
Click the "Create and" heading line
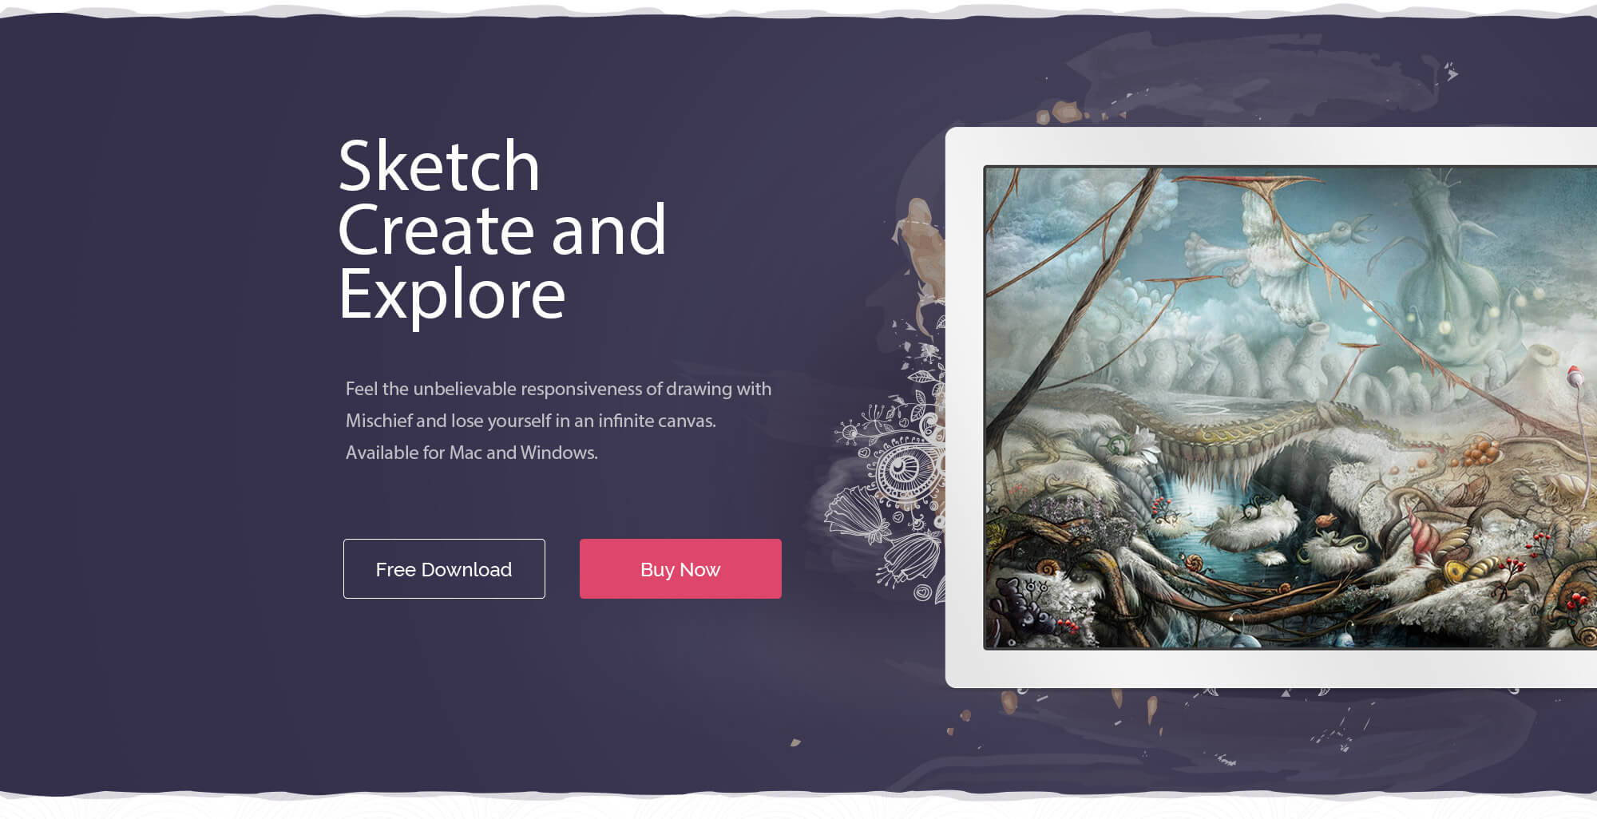pos(501,230)
